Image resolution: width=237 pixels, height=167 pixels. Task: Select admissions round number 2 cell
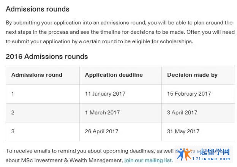(43, 113)
